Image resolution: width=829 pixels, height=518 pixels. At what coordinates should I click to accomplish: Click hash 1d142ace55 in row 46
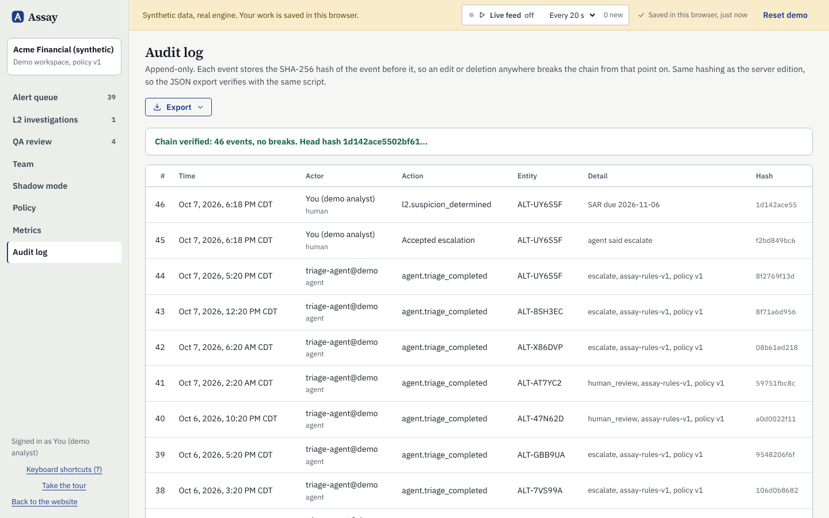click(776, 205)
